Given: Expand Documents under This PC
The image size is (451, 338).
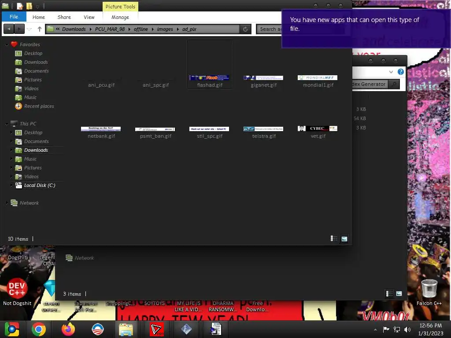Looking at the screenshot, I should 11,141.
